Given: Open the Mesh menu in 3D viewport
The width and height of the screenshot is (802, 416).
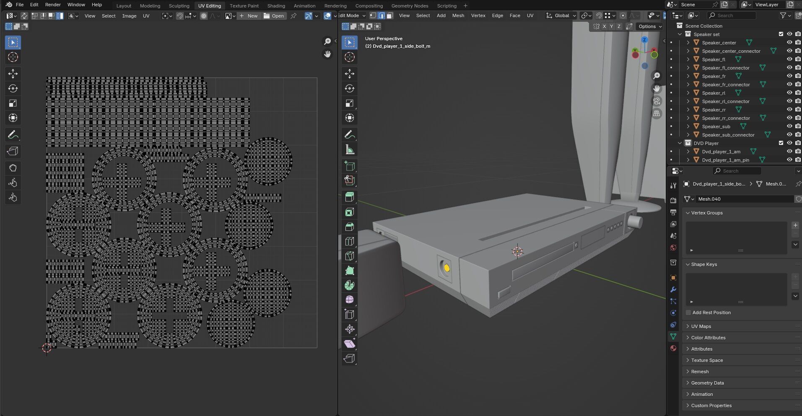Looking at the screenshot, I should [x=458, y=16].
